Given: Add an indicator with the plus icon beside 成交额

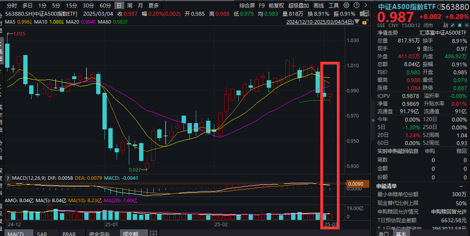Looking at the screenshot, I should point(154,233).
